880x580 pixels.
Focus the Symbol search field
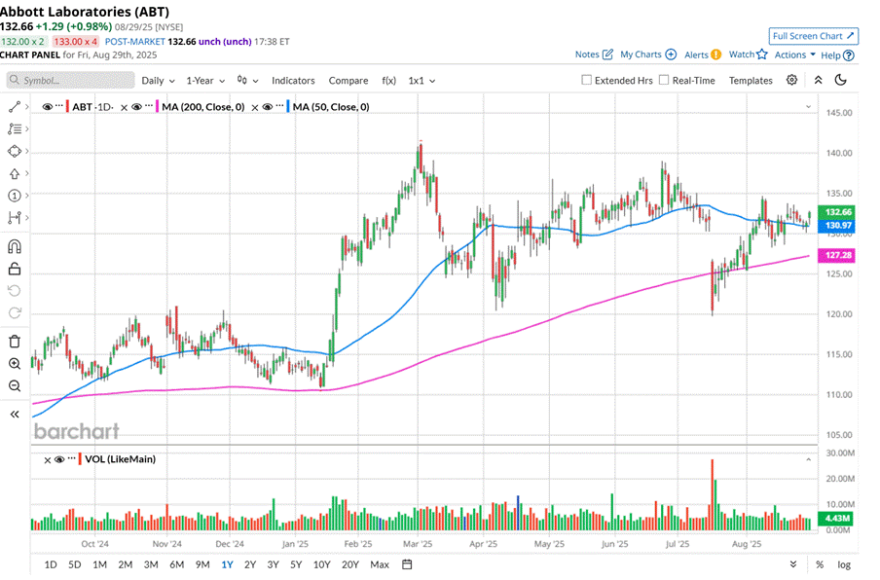pos(71,80)
